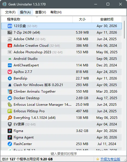Select the EV录屏 (32-bit) entry
127x162 pixels.
point(61,124)
